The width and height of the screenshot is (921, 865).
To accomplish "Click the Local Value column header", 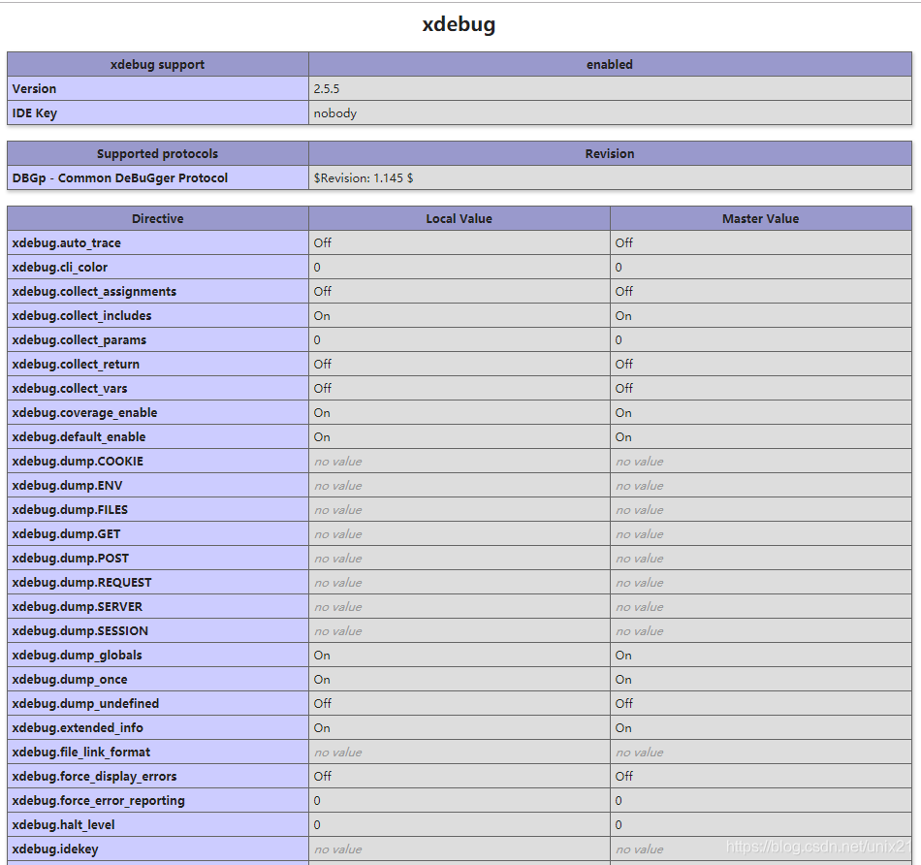I will click(x=460, y=218).
